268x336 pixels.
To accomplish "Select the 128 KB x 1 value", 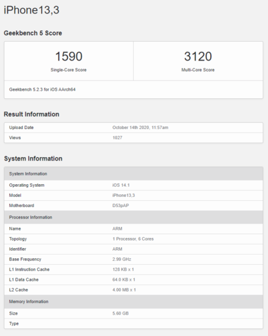I will click(x=123, y=269).
